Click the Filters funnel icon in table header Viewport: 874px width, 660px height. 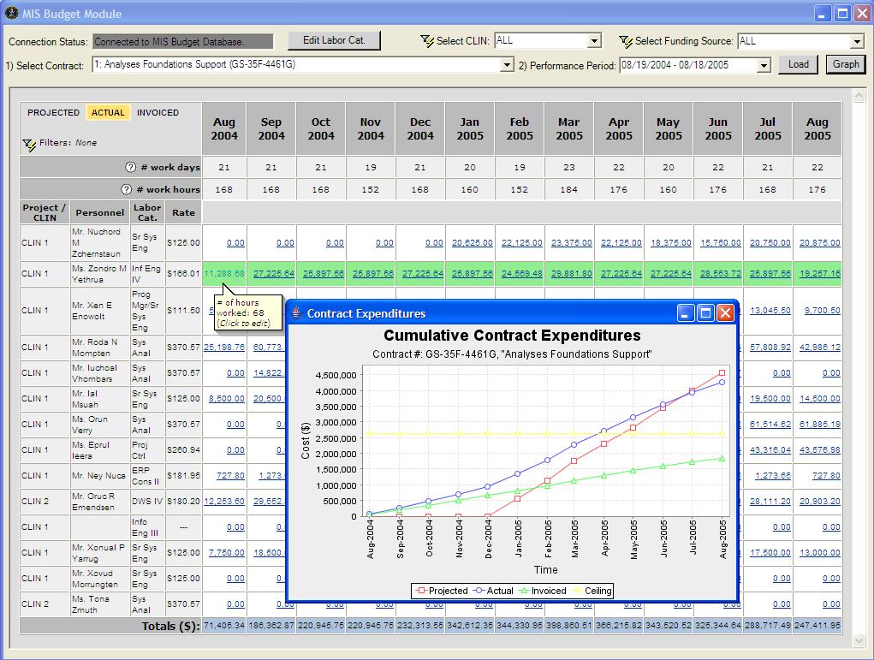click(29, 145)
